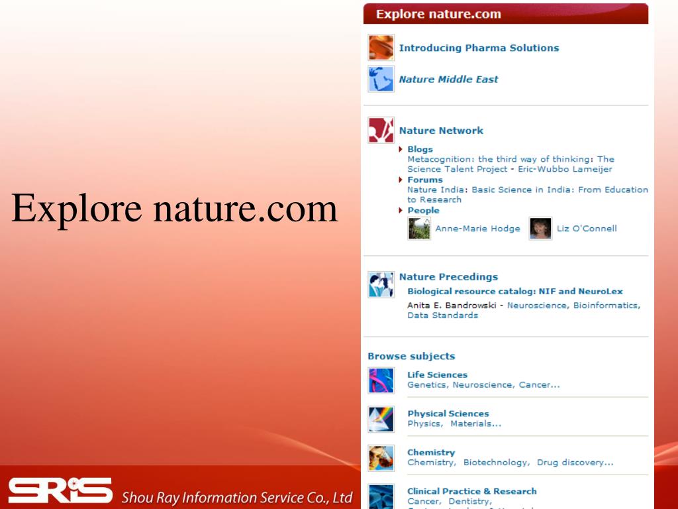Visit Anne-Marie Hodge name link
Viewport: 678px width, 509px height.
pos(477,229)
